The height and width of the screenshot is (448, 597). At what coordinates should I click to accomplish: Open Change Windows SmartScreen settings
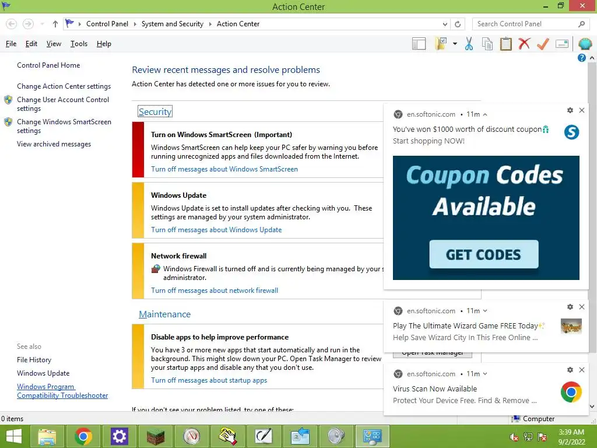click(64, 126)
